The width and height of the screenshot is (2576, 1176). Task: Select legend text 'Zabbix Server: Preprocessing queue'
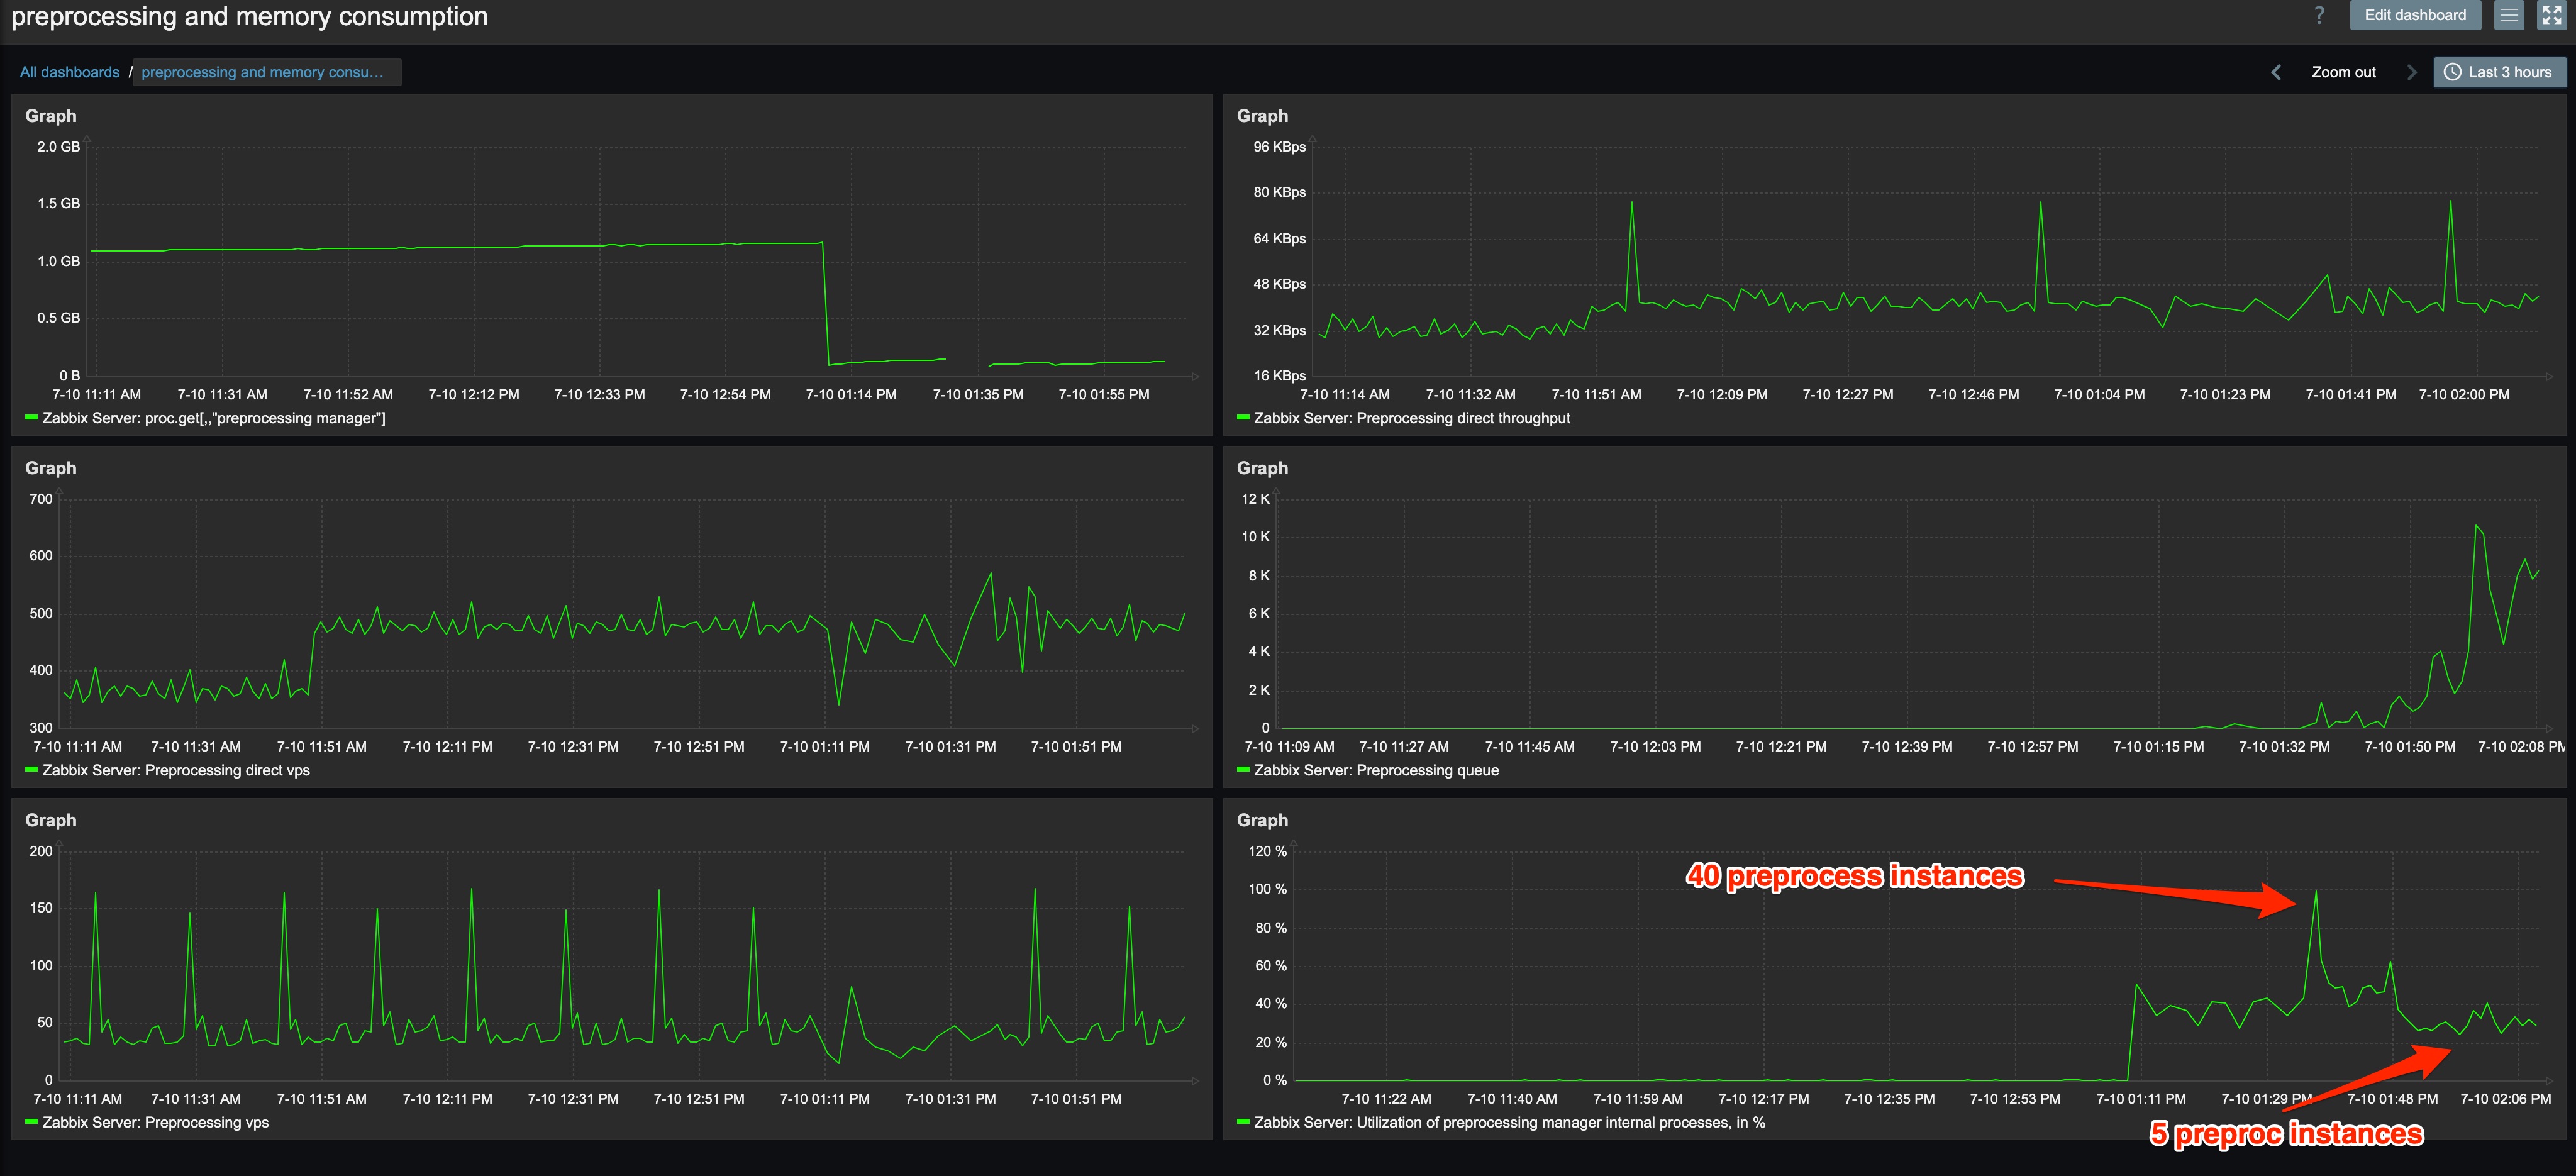[1376, 770]
